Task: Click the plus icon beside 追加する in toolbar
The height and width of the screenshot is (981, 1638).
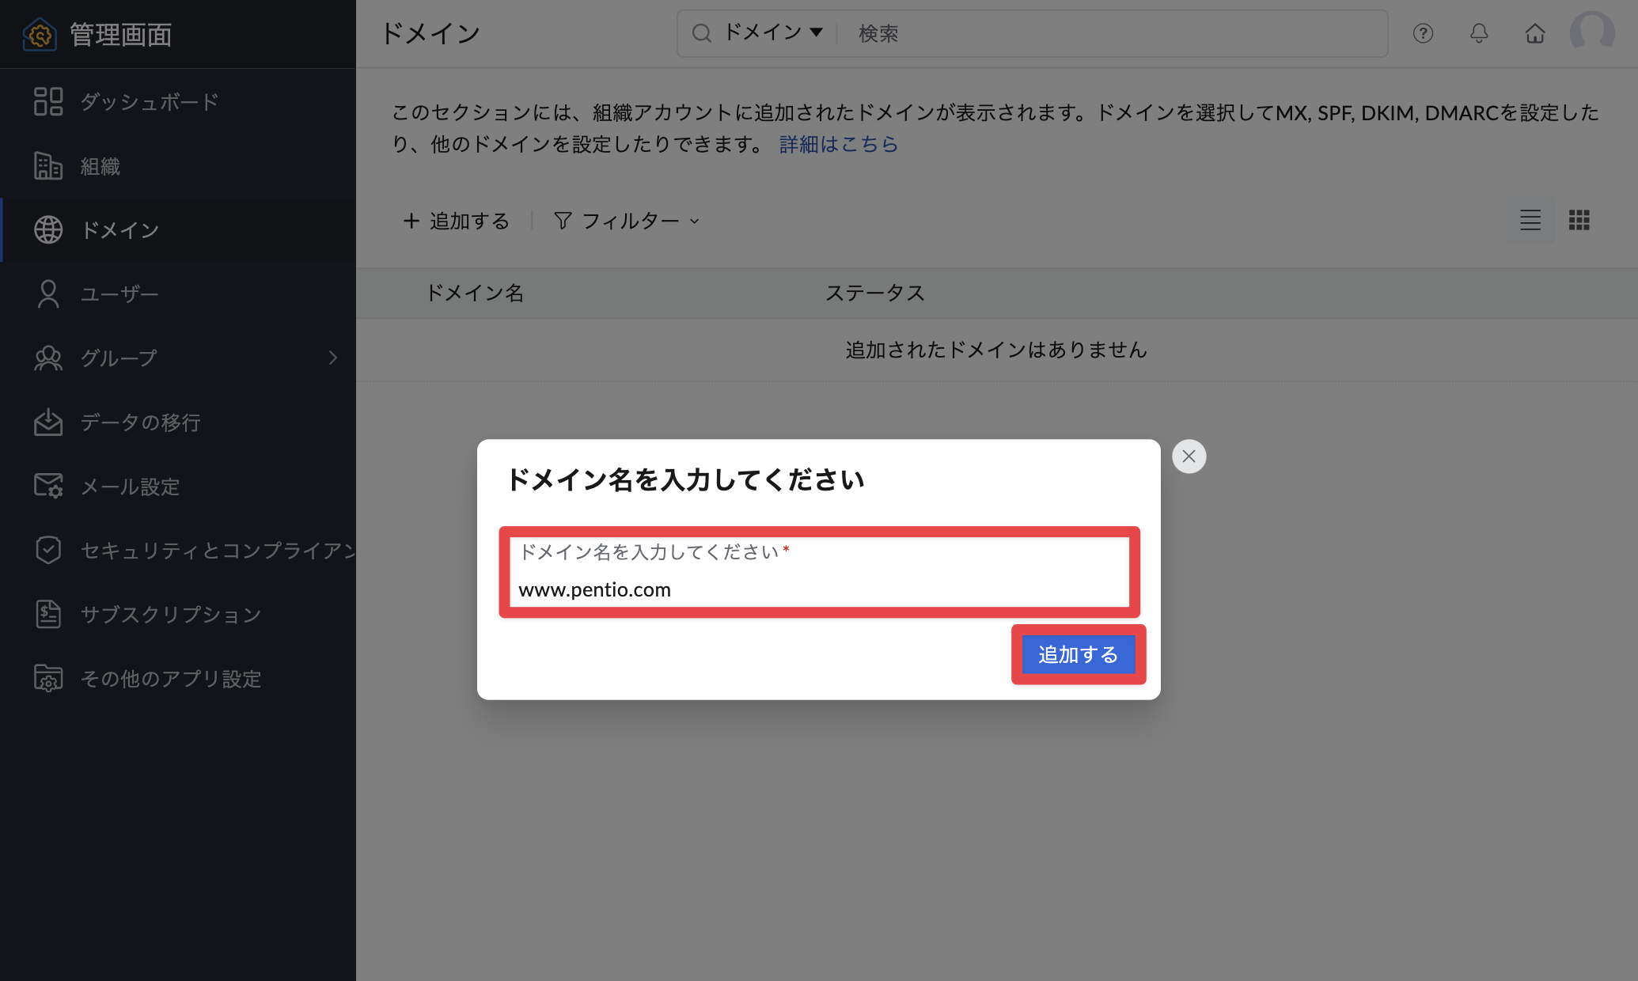Action: 411,221
